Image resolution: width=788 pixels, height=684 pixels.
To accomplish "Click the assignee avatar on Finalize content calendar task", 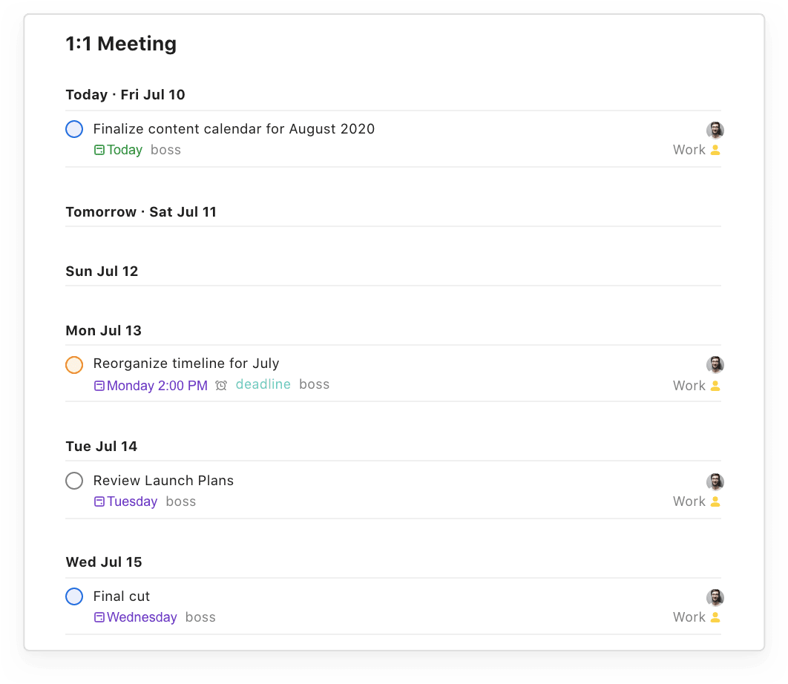I will (715, 130).
